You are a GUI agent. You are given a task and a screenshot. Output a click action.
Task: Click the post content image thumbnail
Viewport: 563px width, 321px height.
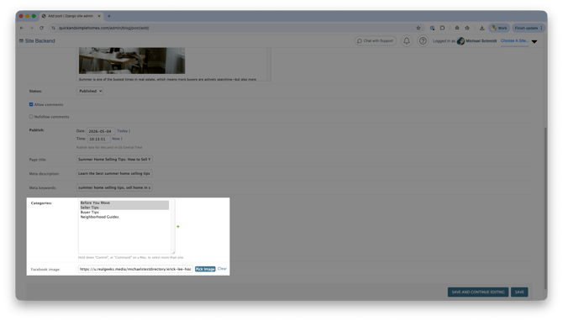tap(132, 61)
